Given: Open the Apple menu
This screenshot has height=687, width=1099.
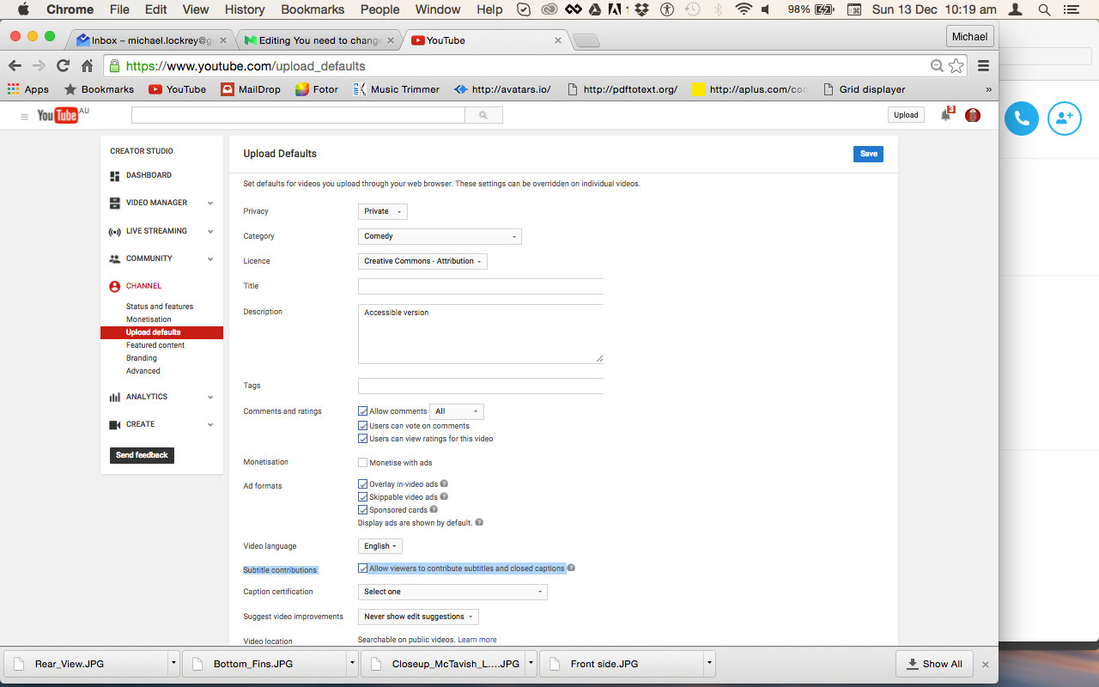Looking at the screenshot, I should point(23,9).
